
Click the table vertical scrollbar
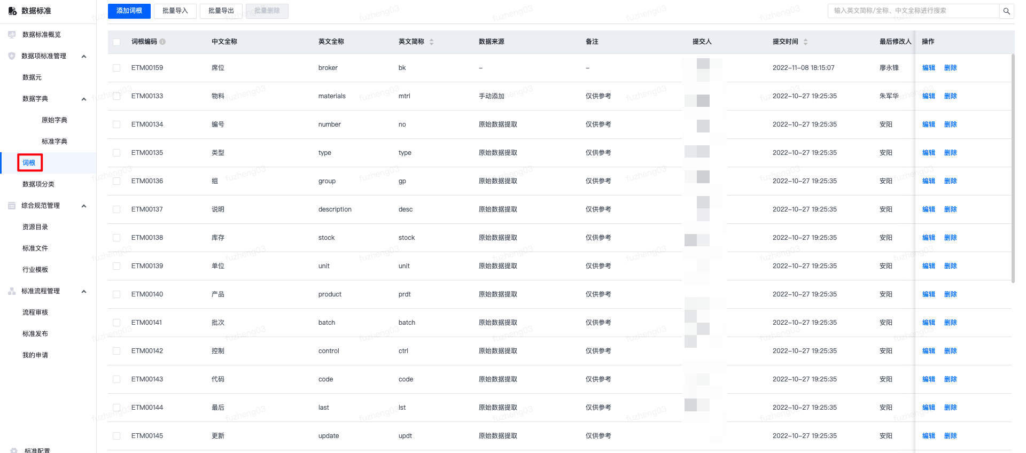1013,168
